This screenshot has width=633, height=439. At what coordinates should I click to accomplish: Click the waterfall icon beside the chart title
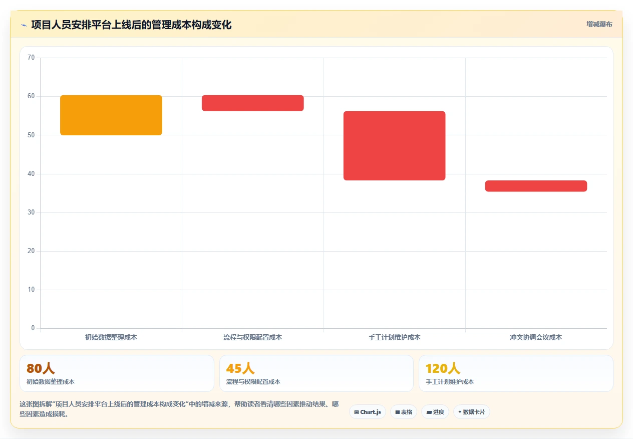coord(24,25)
